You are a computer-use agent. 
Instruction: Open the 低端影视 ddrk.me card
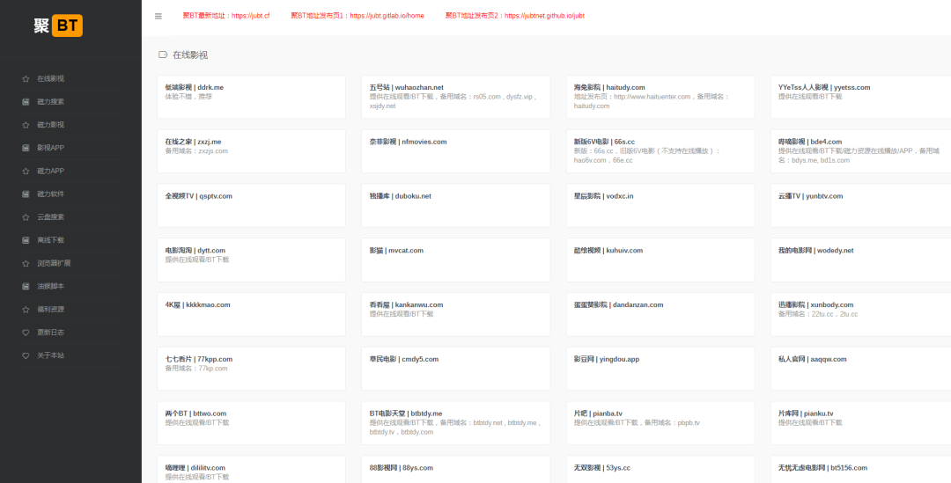(251, 96)
